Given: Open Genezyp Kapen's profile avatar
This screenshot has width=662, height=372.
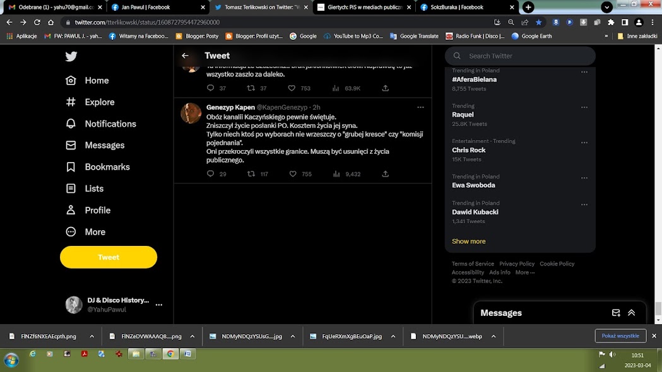Looking at the screenshot, I should click(191, 113).
